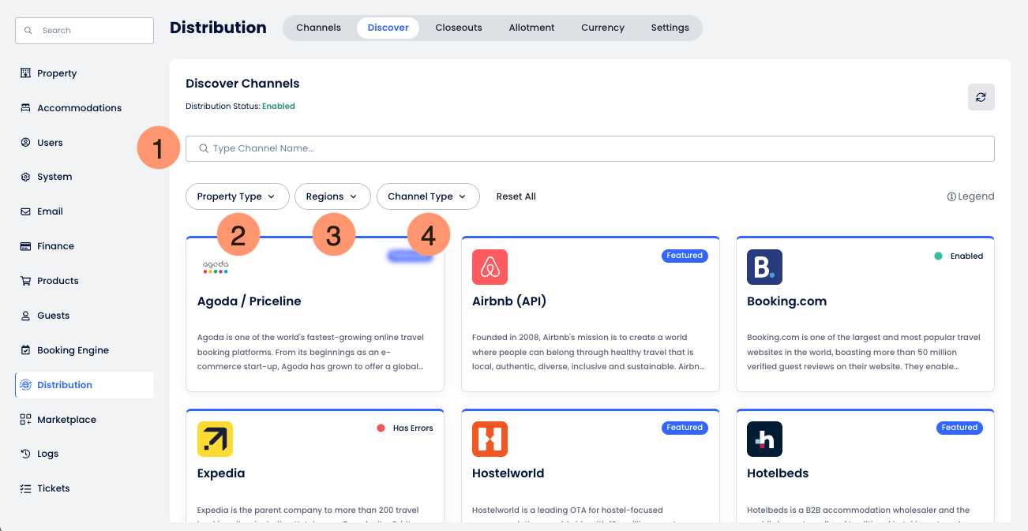Click the System gear icon
Screen dimensions: 1028x531
click(25, 177)
